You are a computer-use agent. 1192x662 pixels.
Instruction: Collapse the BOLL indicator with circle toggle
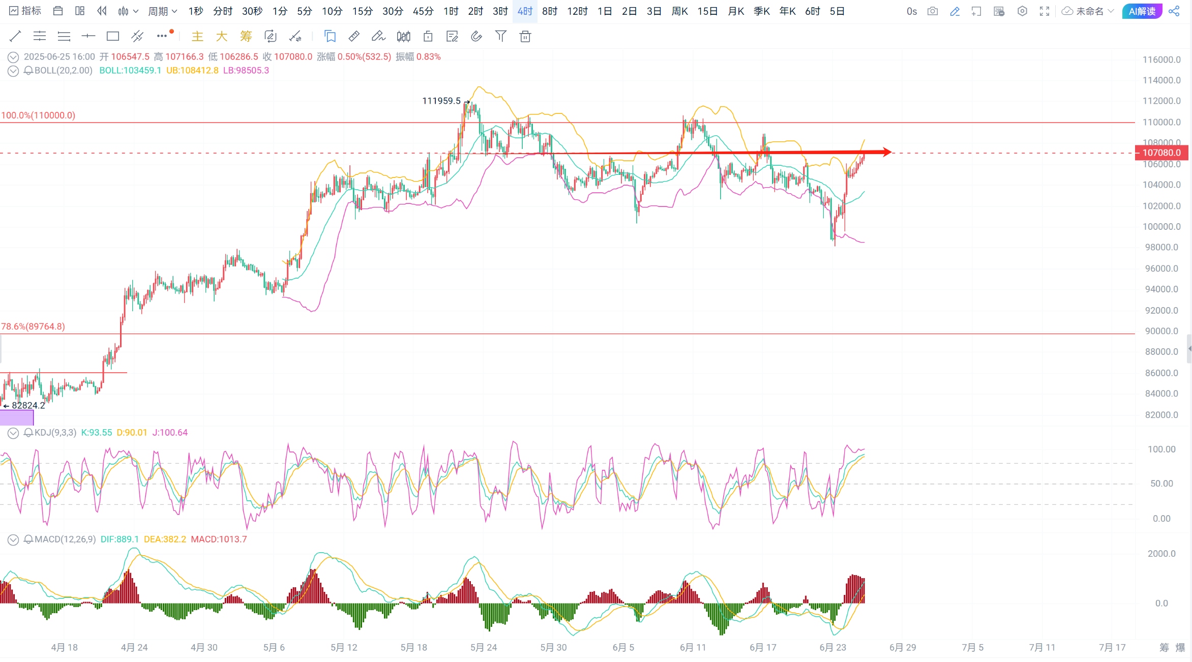click(13, 71)
